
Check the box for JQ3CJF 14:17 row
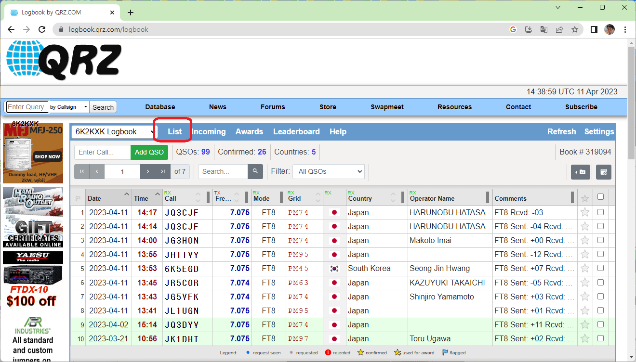coord(600,212)
